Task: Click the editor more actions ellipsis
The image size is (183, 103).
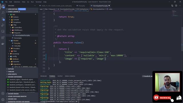Action: tap(180, 6)
